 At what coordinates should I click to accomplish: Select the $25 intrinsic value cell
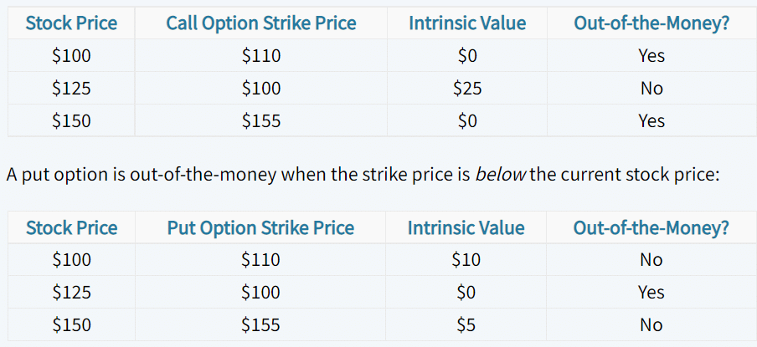click(467, 88)
